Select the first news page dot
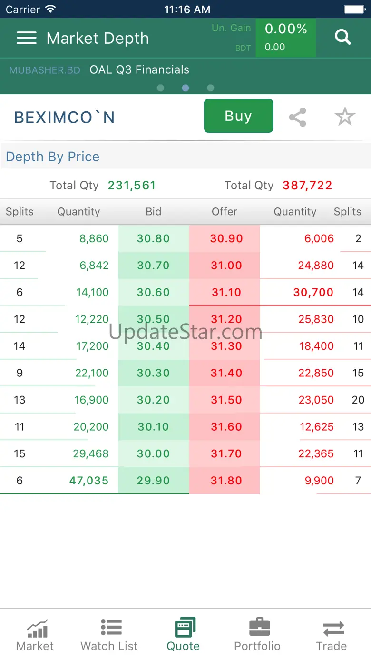This screenshot has height=660, width=371. point(160,88)
